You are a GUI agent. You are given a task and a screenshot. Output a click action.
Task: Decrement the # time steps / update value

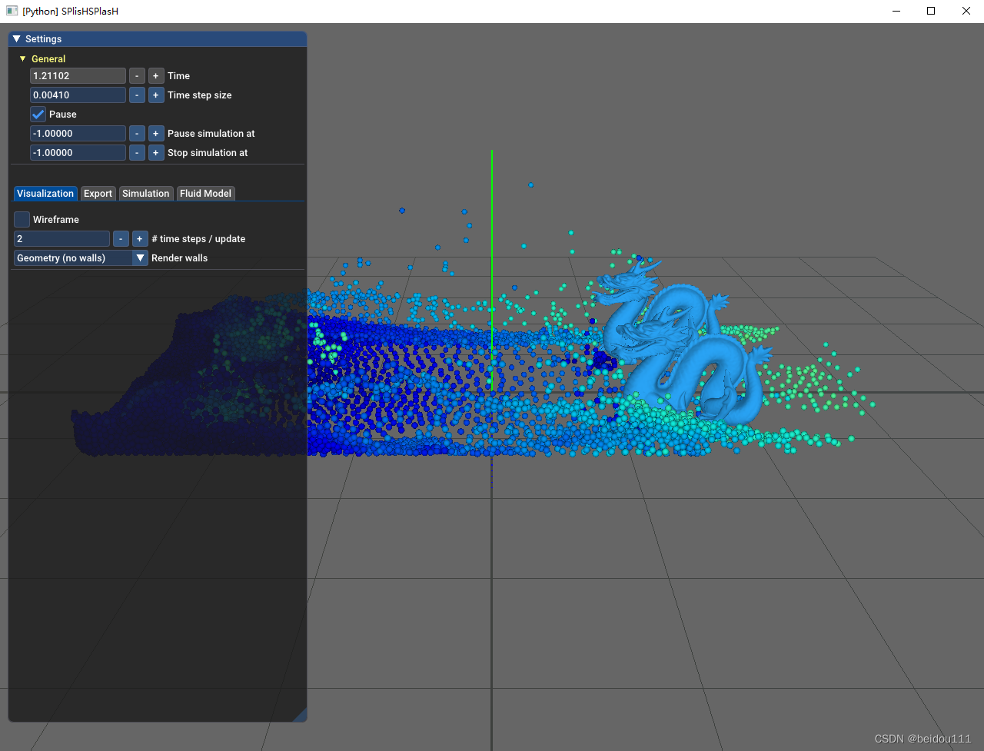point(121,238)
